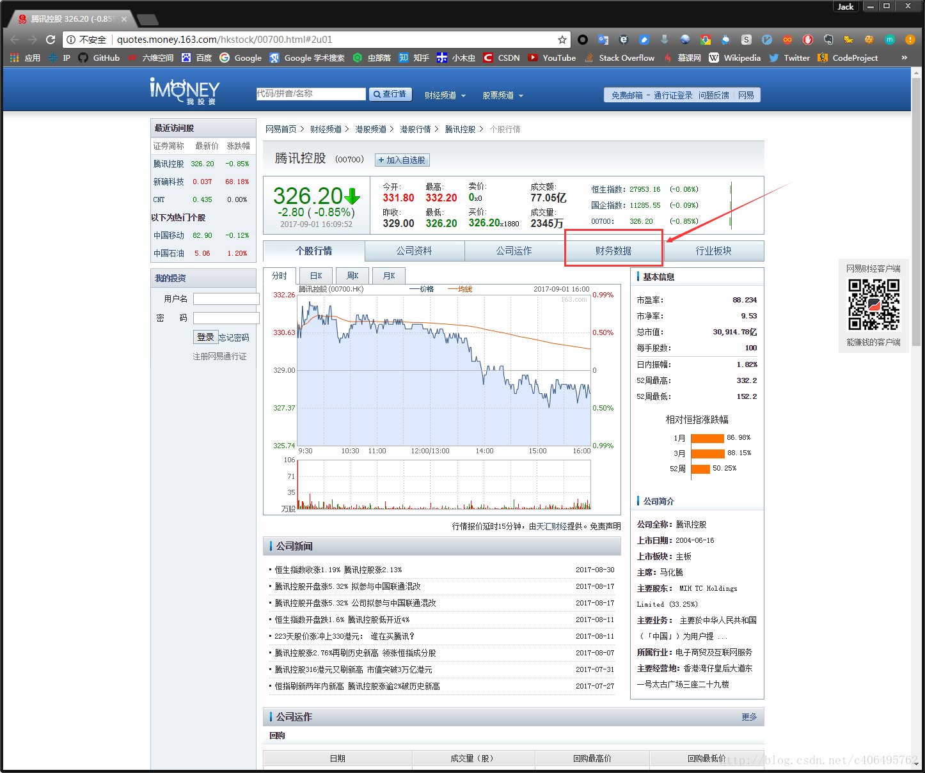Open the CodeProject bookmark
The width and height of the screenshot is (925, 773).
(x=848, y=58)
